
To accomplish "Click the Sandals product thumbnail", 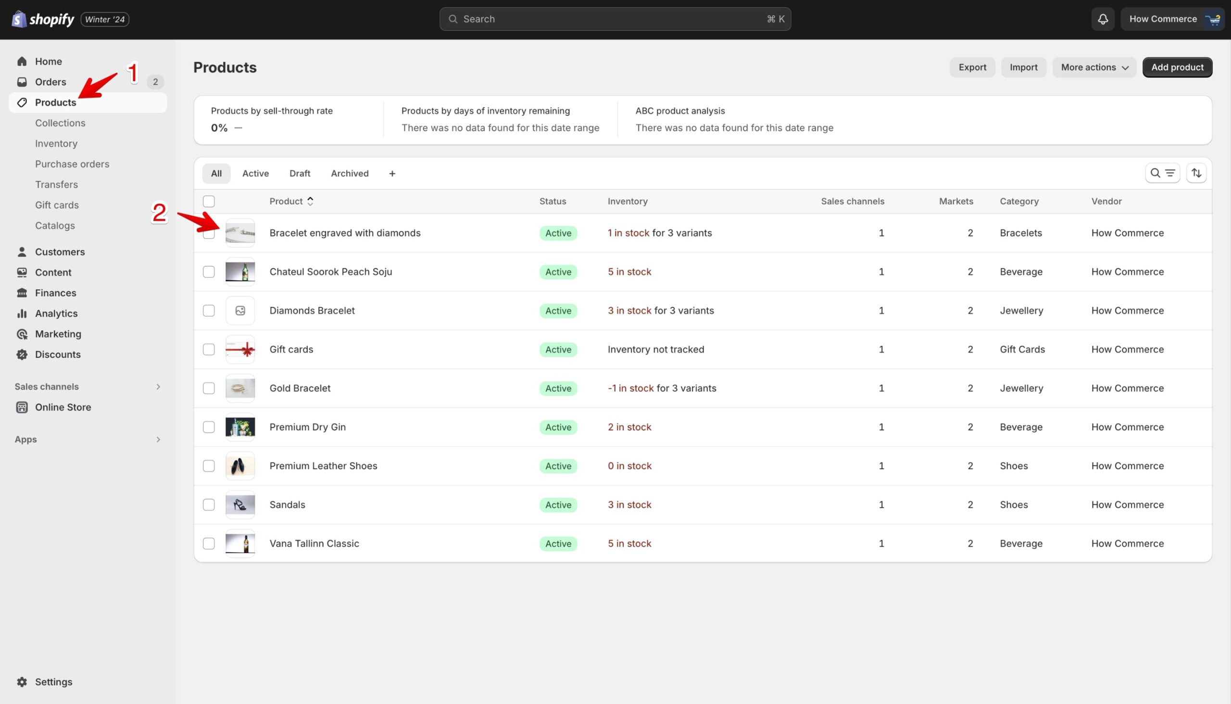I will 240,504.
